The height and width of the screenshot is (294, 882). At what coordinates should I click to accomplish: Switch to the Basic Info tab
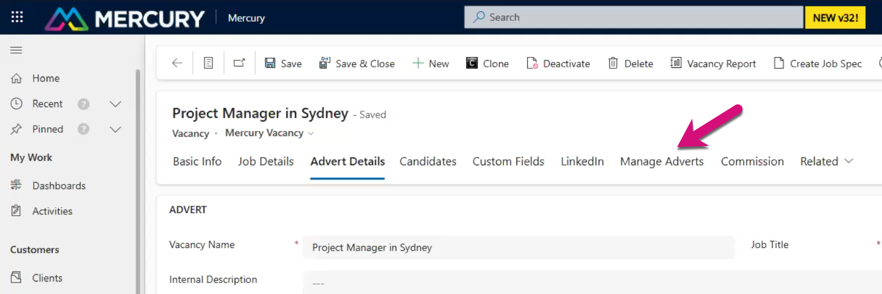click(197, 161)
